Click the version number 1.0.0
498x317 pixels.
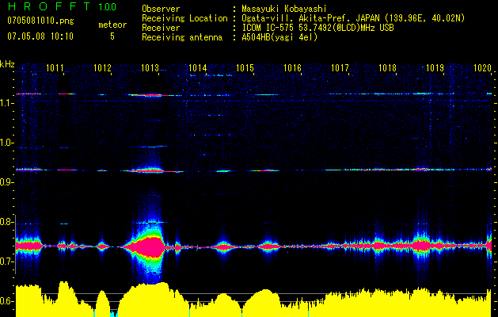click(x=108, y=6)
